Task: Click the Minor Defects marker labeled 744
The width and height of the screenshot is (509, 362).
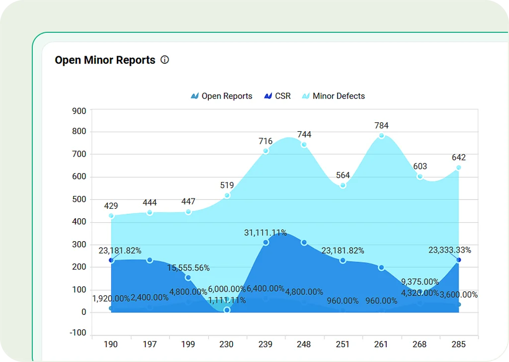Action: coord(304,145)
